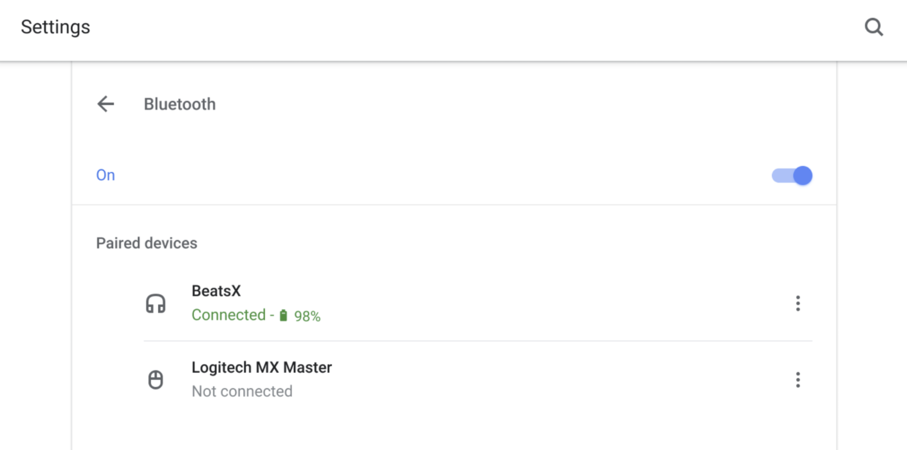Click empty space in the BeatsX row

(x=519, y=303)
